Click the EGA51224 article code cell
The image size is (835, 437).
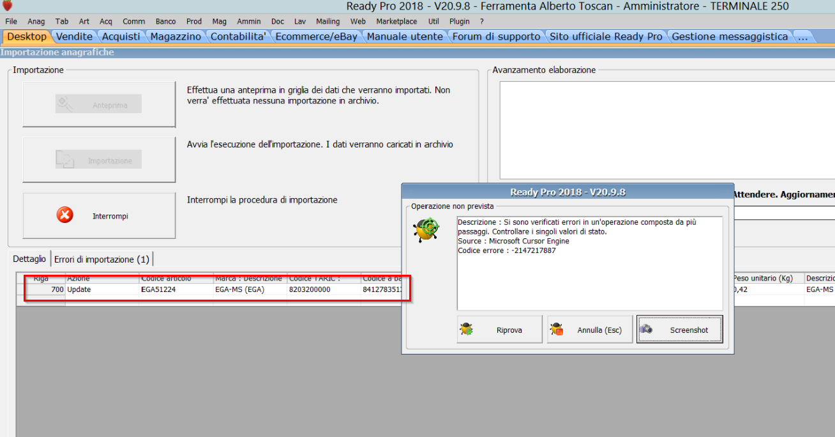click(x=176, y=289)
